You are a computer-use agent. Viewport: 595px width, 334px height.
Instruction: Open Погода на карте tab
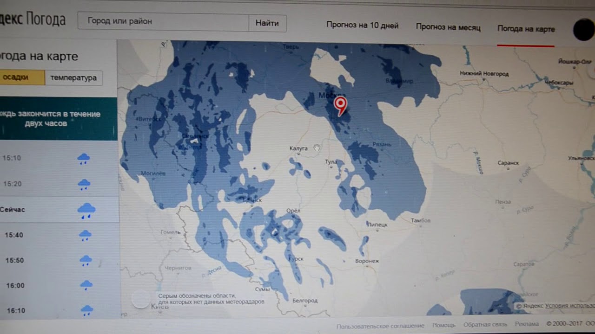click(x=526, y=29)
